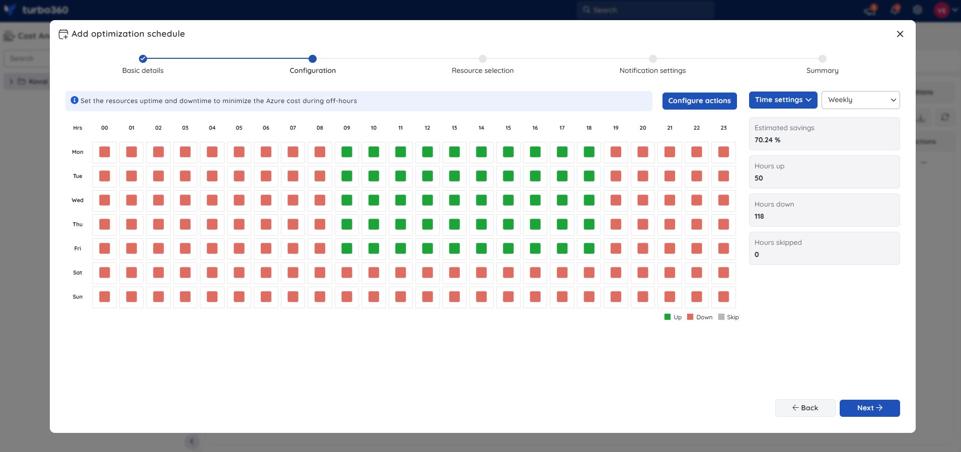Toggle Thursday 13 hour green cell
This screenshot has width=961, height=452.
point(455,224)
